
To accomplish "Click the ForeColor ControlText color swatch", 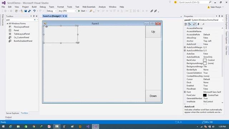I will click(205, 95).
